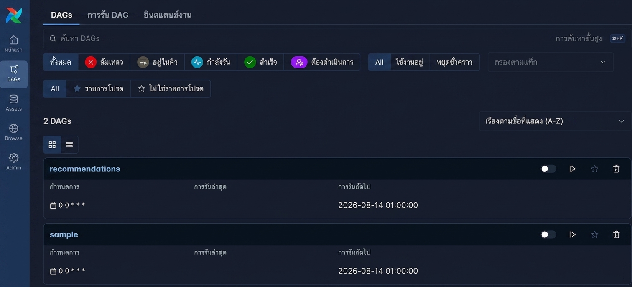632x287 pixels.
Task: Filter DAGs by กำลังรัน status
Action: point(211,62)
